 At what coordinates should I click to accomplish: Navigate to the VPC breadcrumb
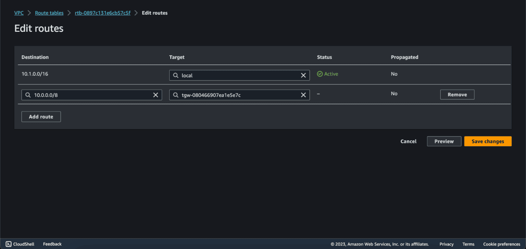pos(19,13)
